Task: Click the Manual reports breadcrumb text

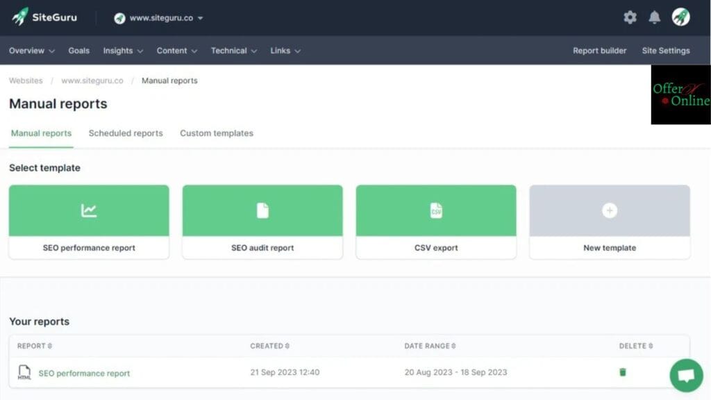Action: (169, 81)
